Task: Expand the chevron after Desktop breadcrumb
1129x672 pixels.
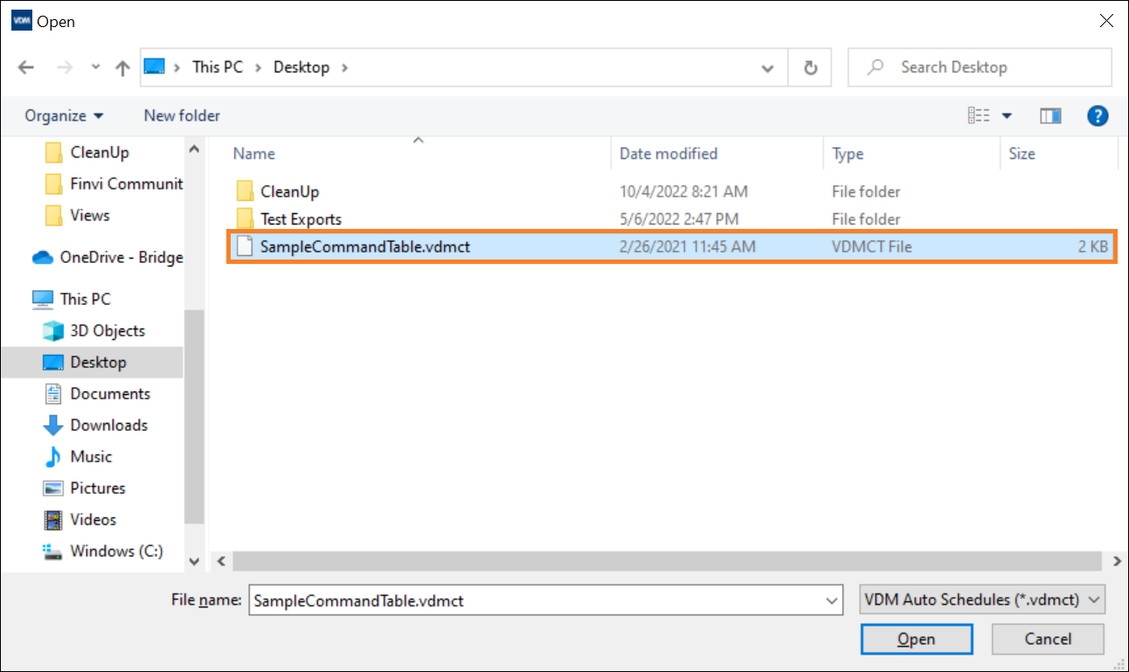Action: point(344,67)
